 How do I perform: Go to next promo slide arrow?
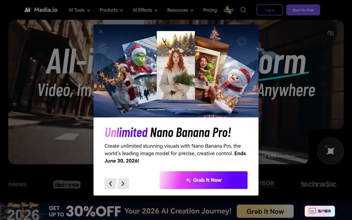pos(123,183)
